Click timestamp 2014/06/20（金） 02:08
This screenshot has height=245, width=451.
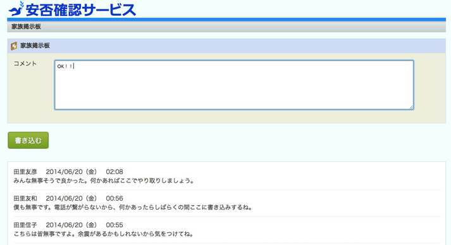[x=85, y=172]
